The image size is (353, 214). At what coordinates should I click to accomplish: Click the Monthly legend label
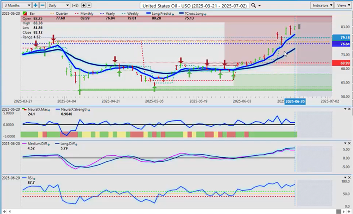coord(87,14)
